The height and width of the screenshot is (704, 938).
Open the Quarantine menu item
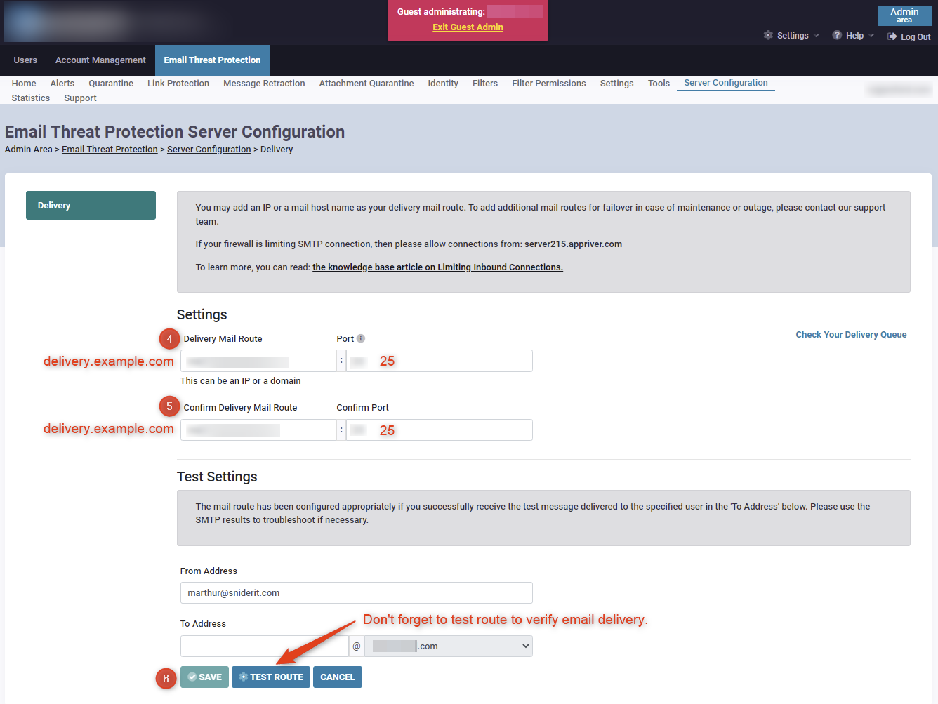[111, 84]
